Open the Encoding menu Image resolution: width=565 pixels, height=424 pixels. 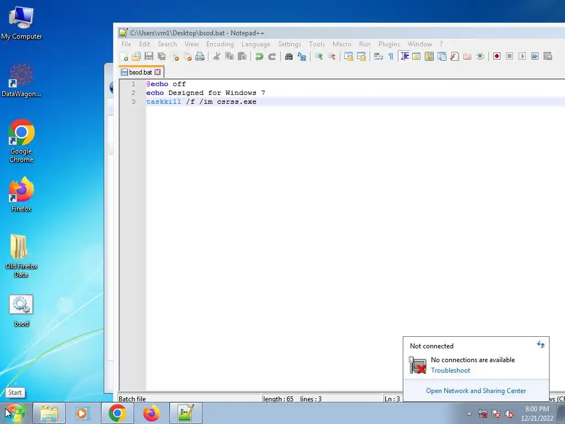tap(220, 44)
